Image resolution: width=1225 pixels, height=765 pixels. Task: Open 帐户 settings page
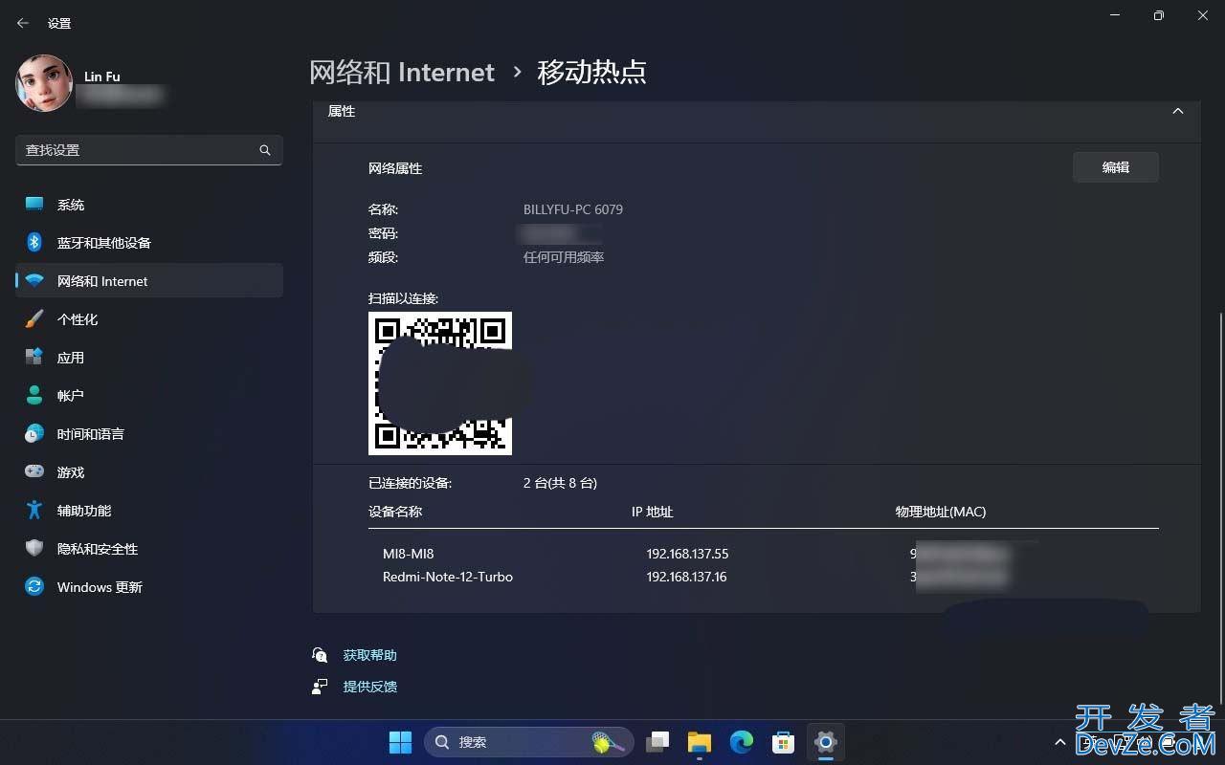click(149, 396)
